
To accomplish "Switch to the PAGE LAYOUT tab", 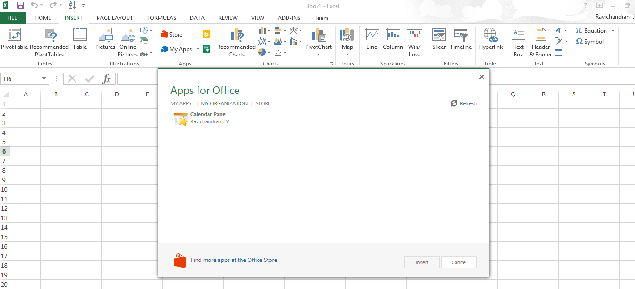I will [115, 18].
